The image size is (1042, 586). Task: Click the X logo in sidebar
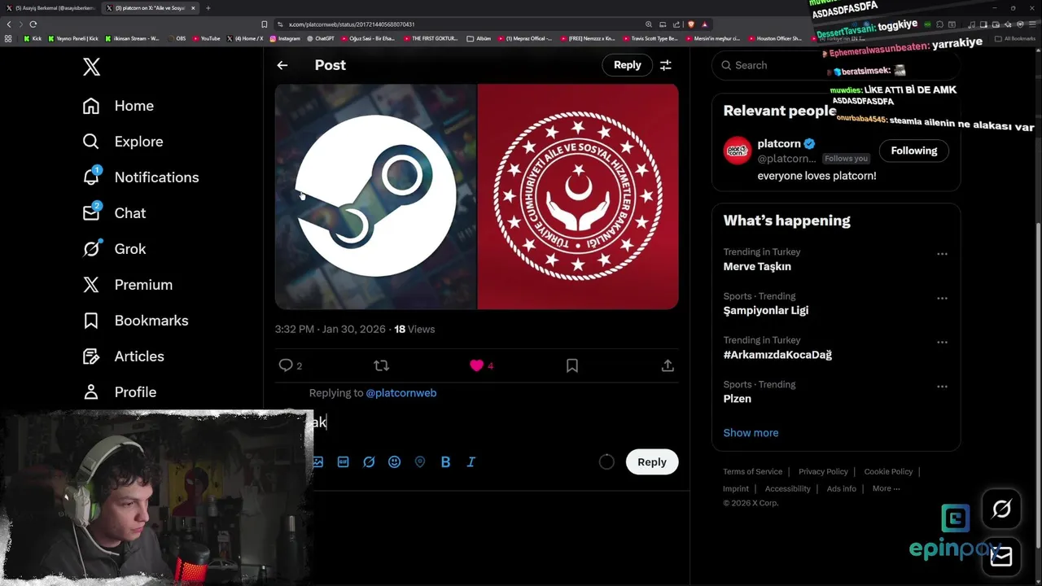click(x=91, y=67)
